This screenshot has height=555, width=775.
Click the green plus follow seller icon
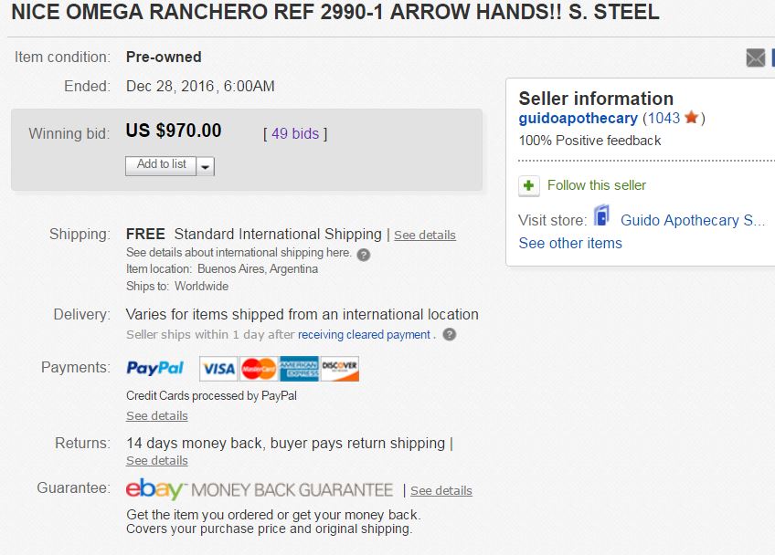point(529,185)
